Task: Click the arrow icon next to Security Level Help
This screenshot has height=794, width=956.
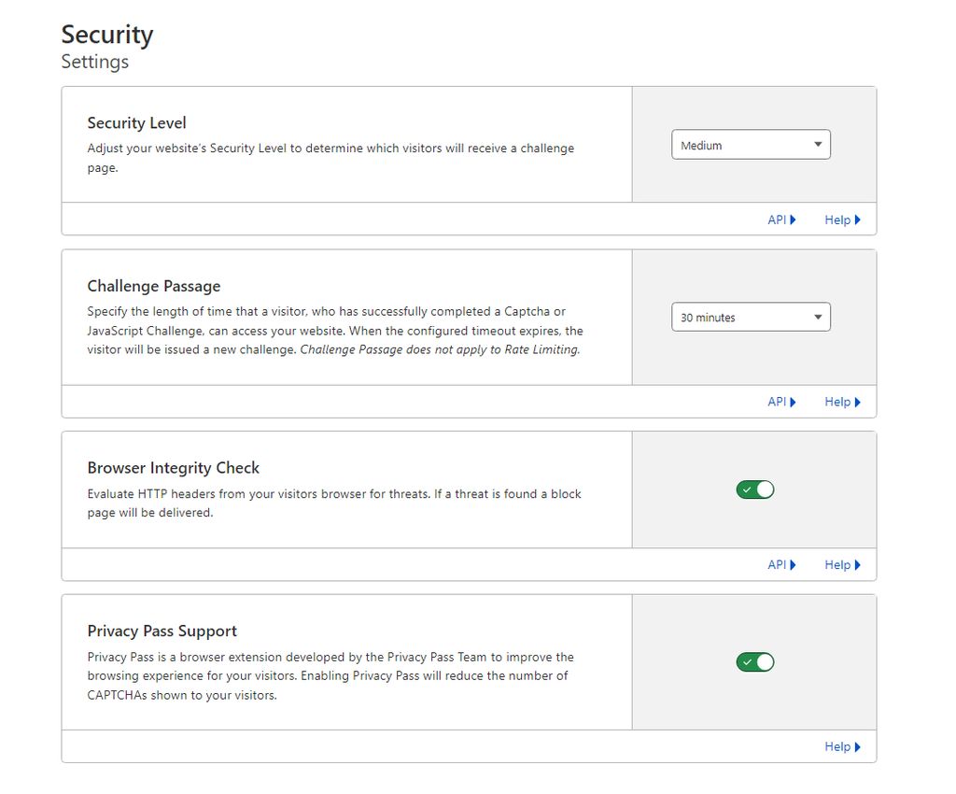Action: coord(857,220)
